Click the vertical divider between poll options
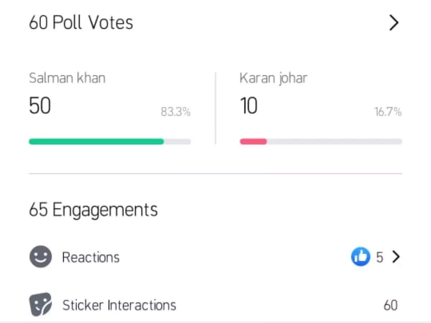 pos(215,108)
